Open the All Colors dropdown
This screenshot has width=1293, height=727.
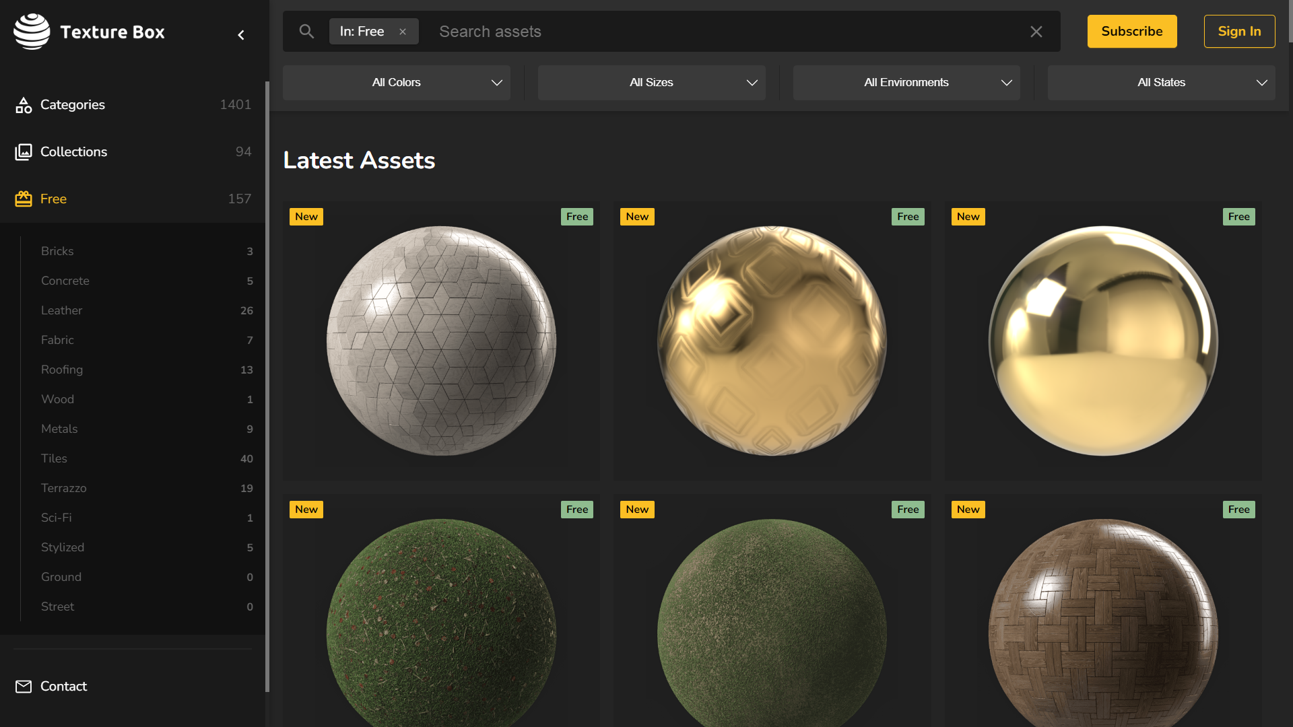397,83
